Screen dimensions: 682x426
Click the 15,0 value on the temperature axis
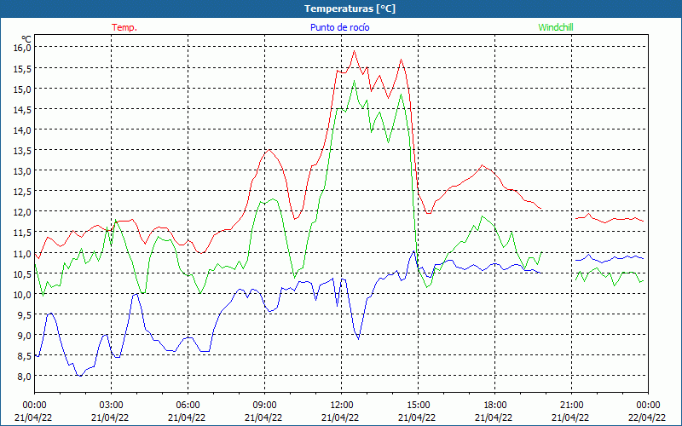pos(22,89)
